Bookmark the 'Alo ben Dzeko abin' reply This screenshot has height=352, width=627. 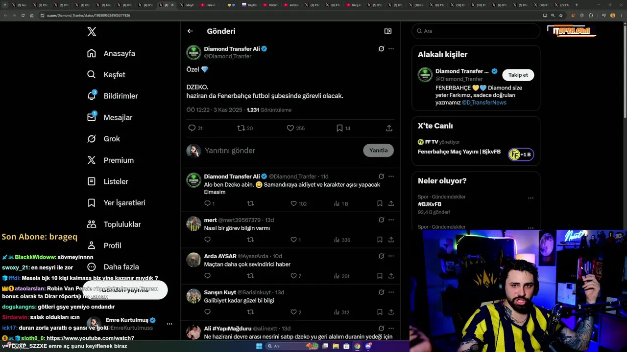pyautogui.click(x=380, y=203)
